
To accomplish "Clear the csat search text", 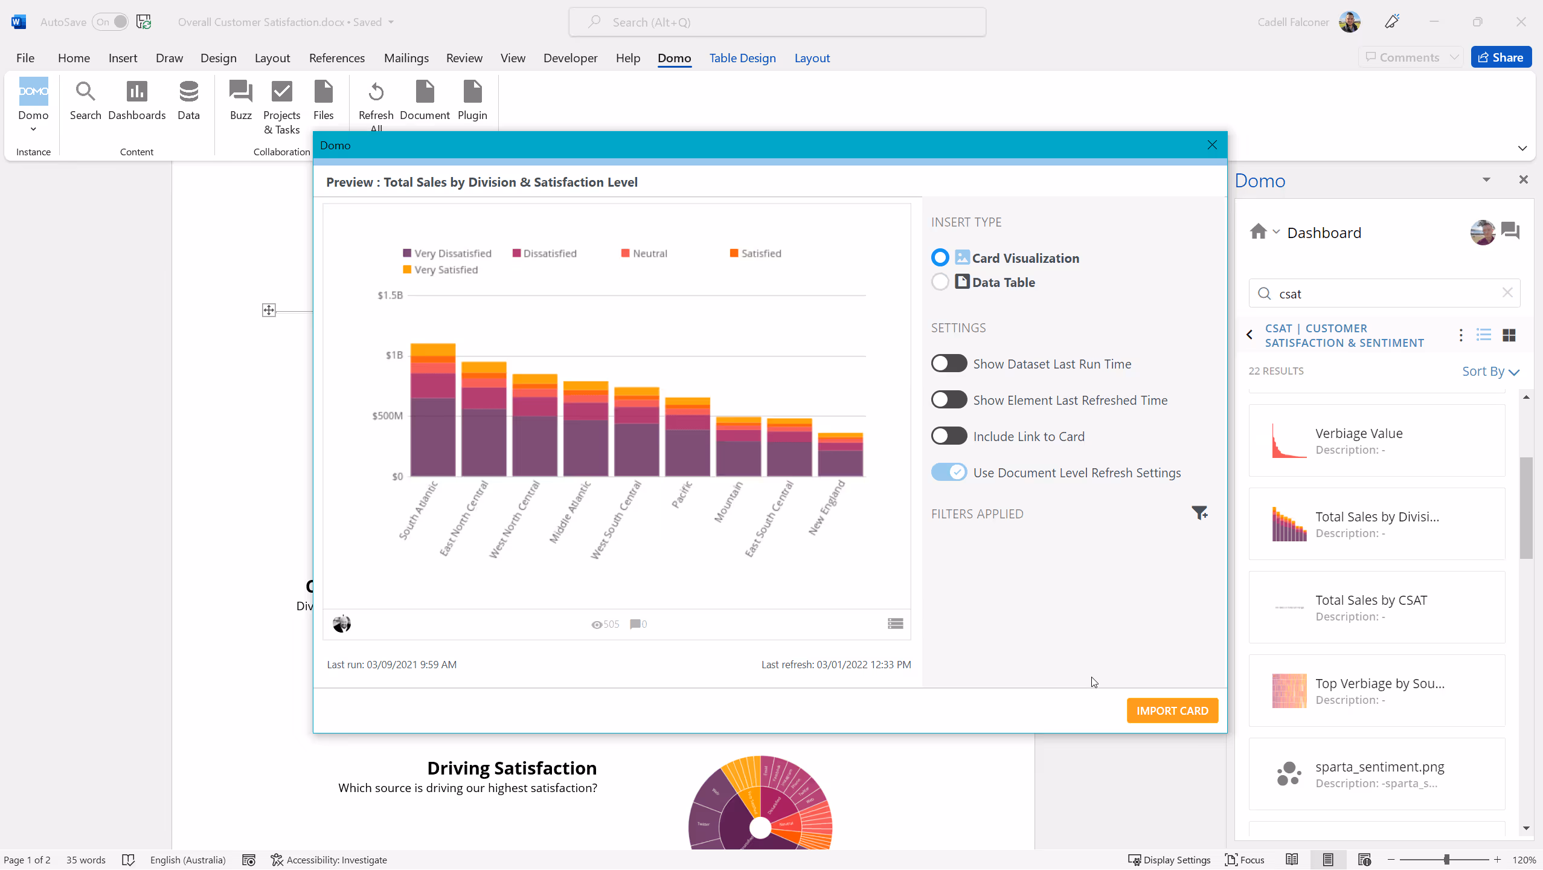I will pos(1507,292).
